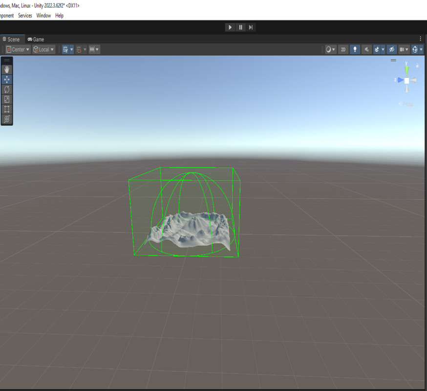The width and height of the screenshot is (427, 391).
Task: Open grid visibility options arrow
Action: pos(72,49)
